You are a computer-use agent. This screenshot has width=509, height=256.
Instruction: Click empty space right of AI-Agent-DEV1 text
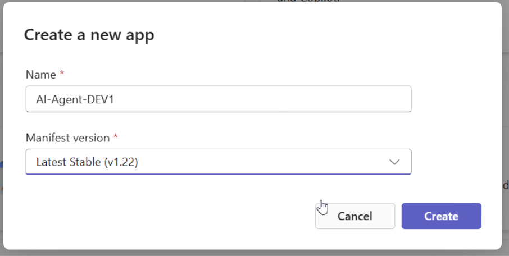click(270, 99)
